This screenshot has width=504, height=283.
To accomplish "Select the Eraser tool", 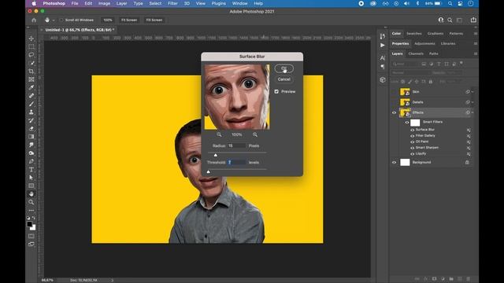I will tap(31, 128).
